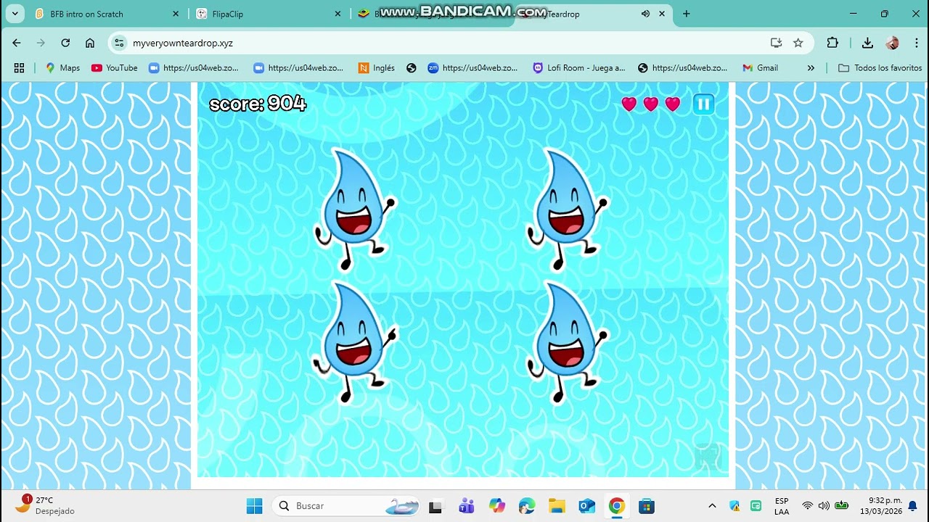The height and width of the screenshot is (522, 929).
Task: Reload the current page
Action: pos(65,43)
